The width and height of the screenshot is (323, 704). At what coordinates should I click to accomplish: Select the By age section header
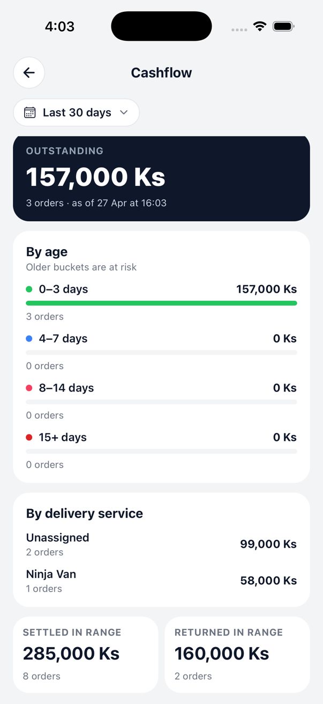(47, 251)
